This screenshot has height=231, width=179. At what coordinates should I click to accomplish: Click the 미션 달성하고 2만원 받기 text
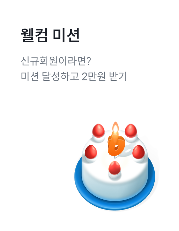click(74, 76)
